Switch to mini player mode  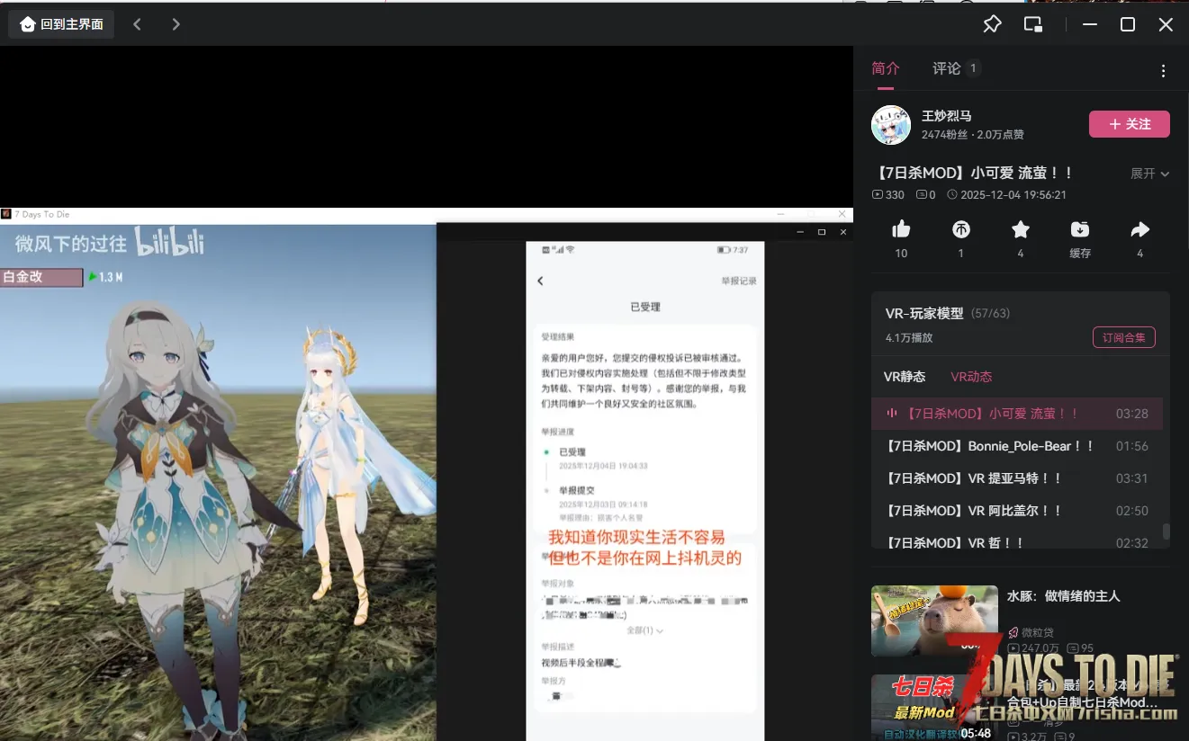point(1033,24)
